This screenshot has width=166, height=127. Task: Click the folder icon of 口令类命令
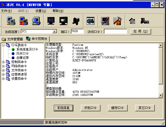pyautogui.click(x=8, y=45)
